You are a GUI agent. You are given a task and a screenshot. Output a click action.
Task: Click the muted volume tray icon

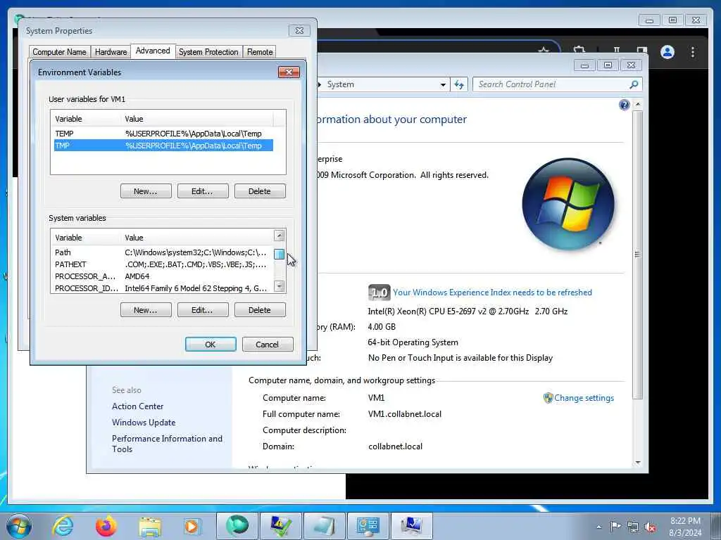650,527
